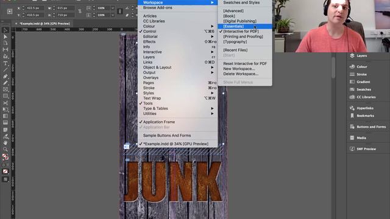Image resolution: width=390 pixels, height=219 pixels.
Task: Select the Gradient Feather tool
Action: (x=5, y=123)
